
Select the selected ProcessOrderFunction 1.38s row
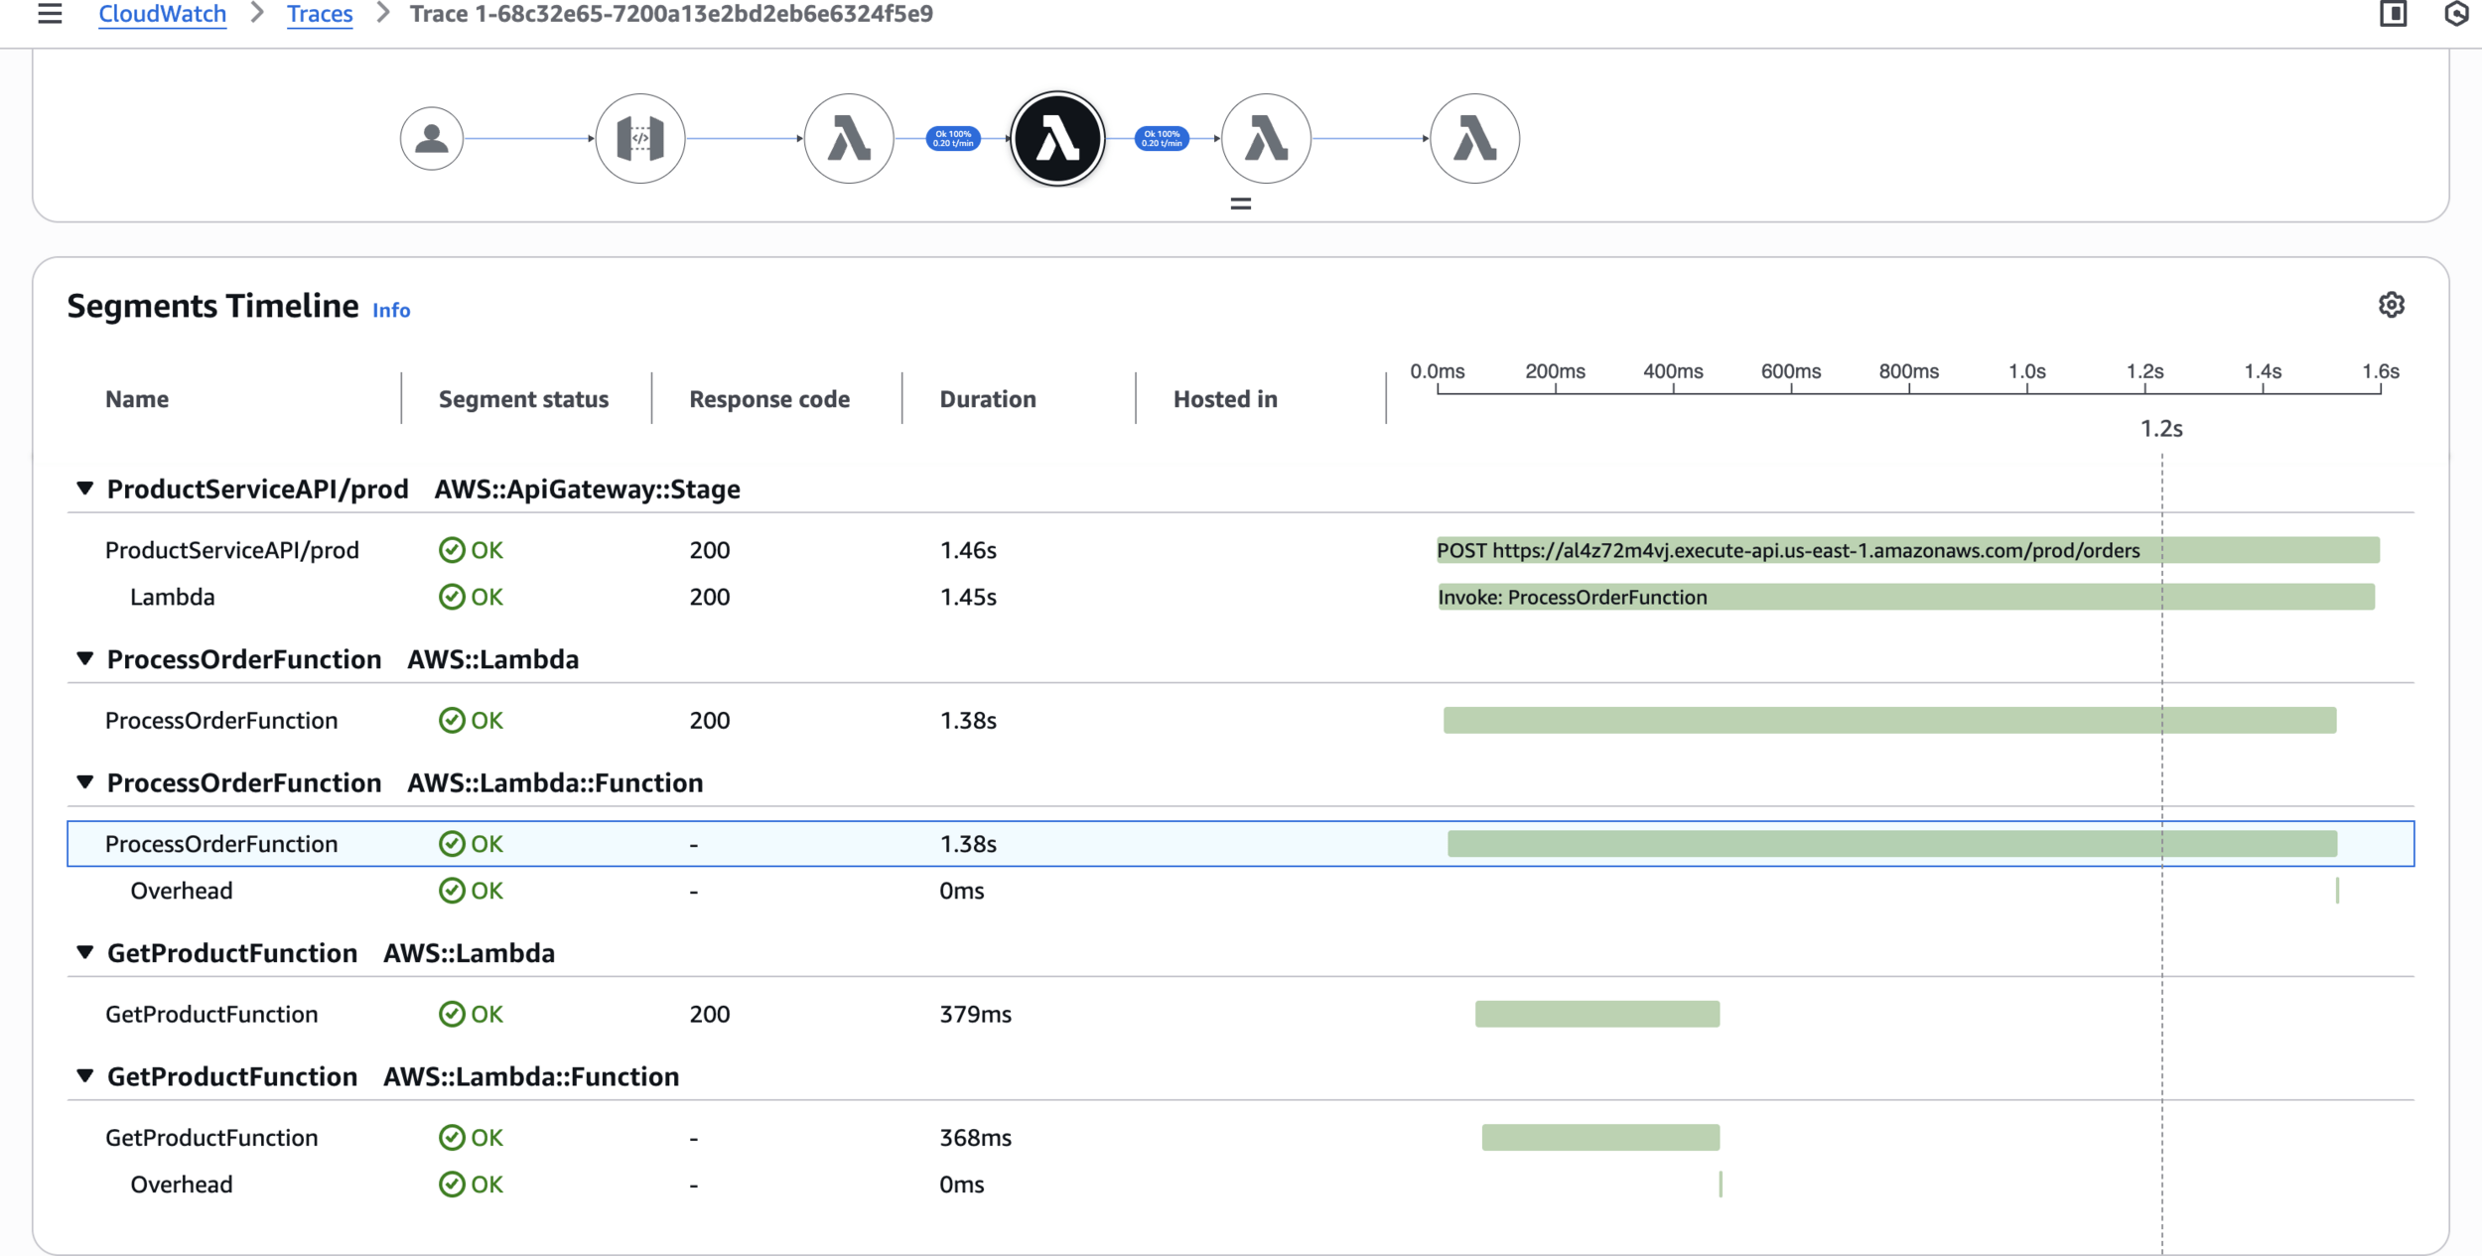tap(220, 844)
